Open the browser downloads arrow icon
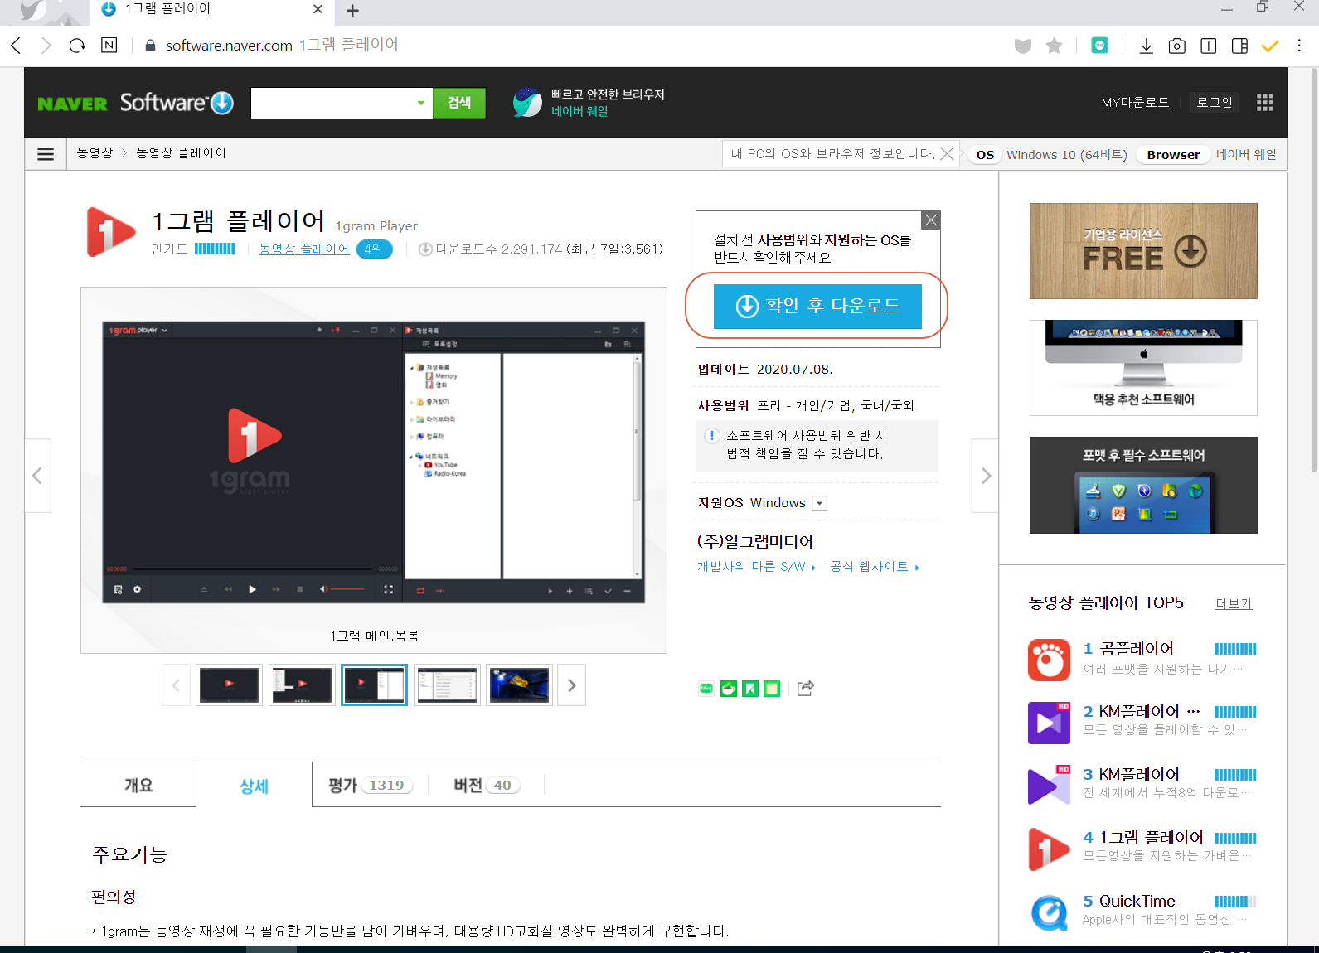This screenshot has width=1319, height=953. pos(1146,46)
